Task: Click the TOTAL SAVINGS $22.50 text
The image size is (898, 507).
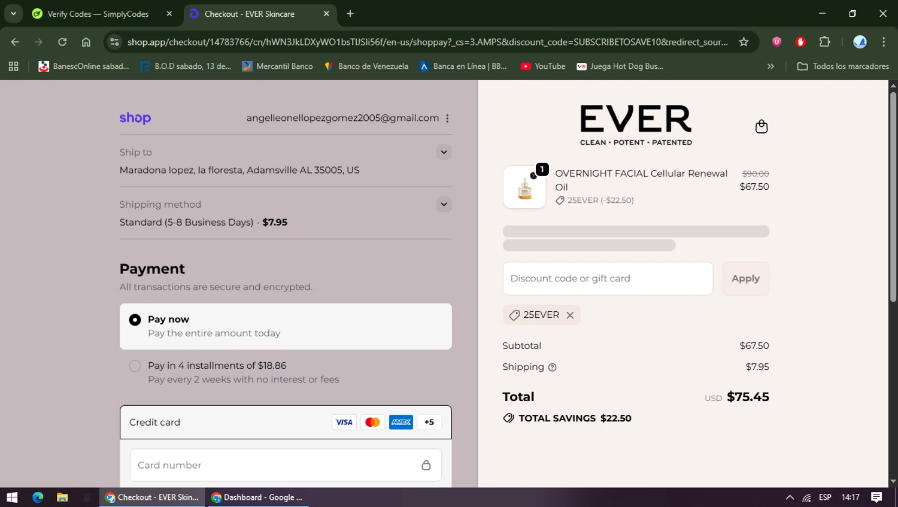Action: point(575,418)
